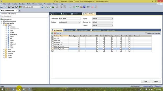The height and width of the screenshot is (91, 163).
Task: Tick the row selector checkbox for result_total
Action: [52, 47]
